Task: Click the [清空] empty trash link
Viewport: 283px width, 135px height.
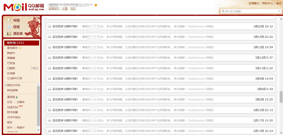Action: pos(35,68)
